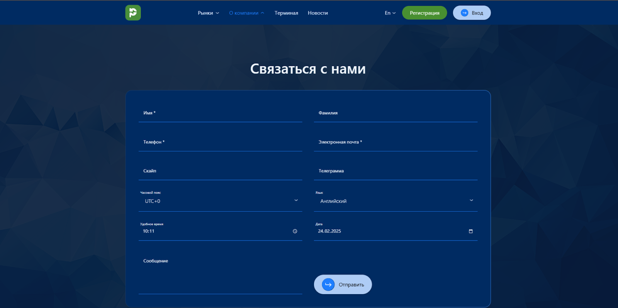Focus the Телефон input field
618x308 pixels.
(221, 142)
